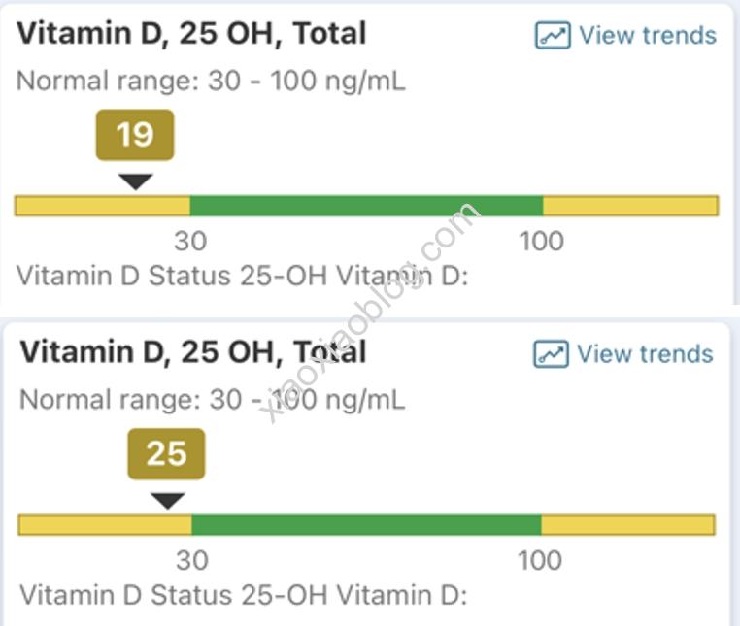740x626 pixels.
Task: Click the 30 scale label on the result-25 card
Action: pos(191,560)
